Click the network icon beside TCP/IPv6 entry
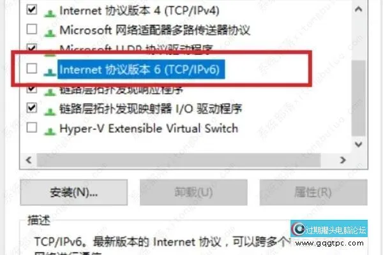Viewport: 383px width, 255px height. pyautogui.click(x=50, y=72)
